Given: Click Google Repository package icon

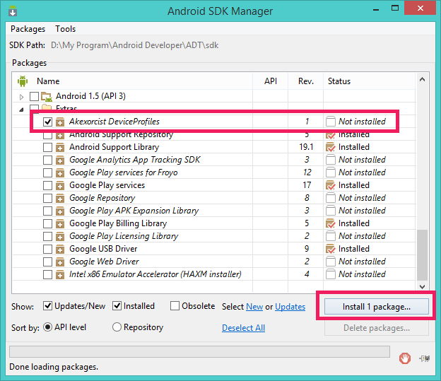Looking at the screenshot, I should [x=59, y=199].
